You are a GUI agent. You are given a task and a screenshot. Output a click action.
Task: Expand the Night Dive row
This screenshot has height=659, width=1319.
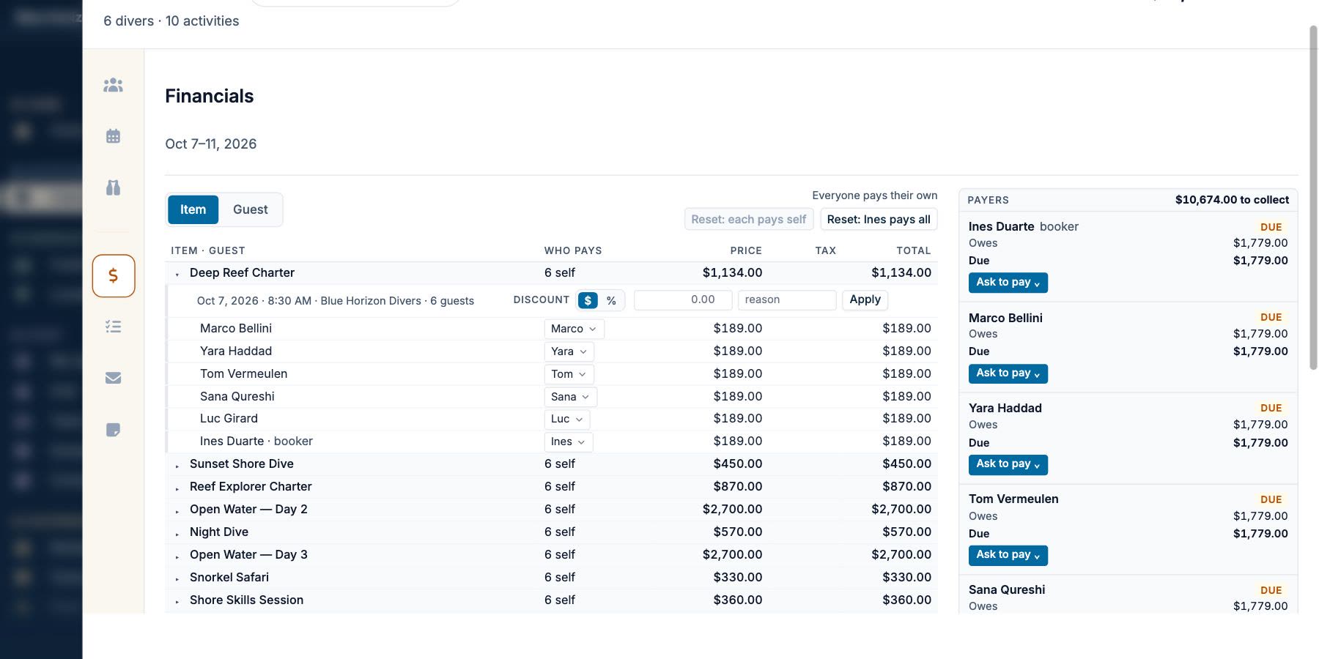click(177, 533)
